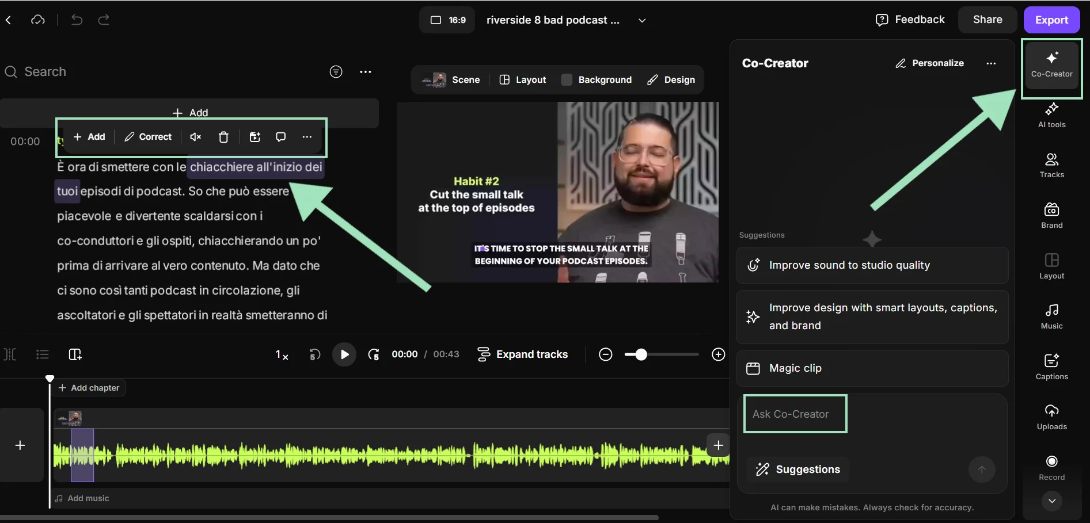This screenshot has width=1090, height=523.
Task: Click the add scene layout icon
Action: point(75,354)
